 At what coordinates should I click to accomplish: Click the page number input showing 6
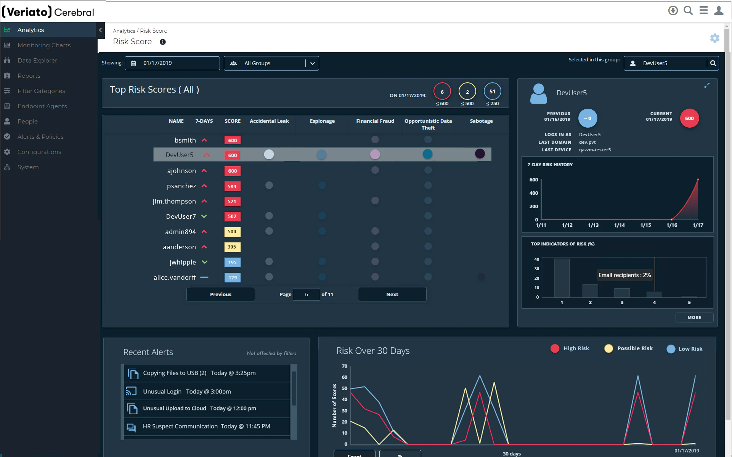coord(306,294)
